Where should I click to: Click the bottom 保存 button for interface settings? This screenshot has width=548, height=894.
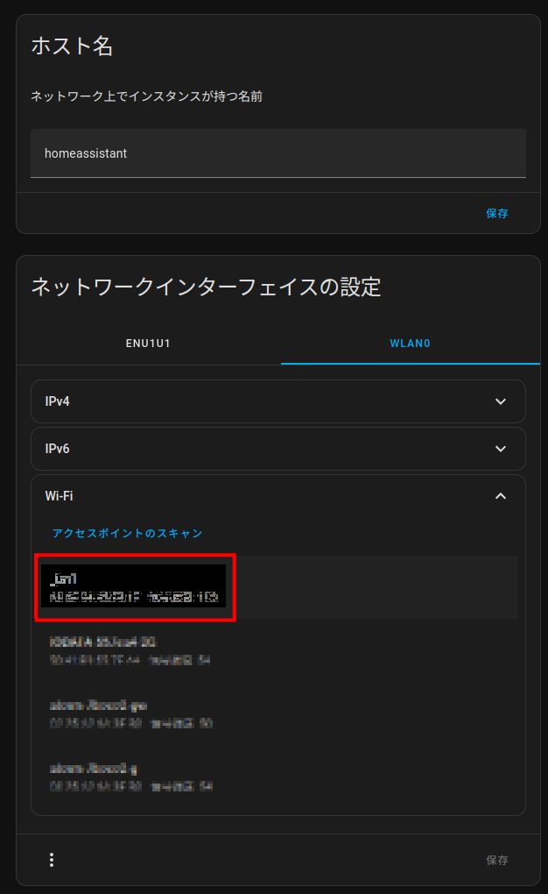tap(496, 860)
